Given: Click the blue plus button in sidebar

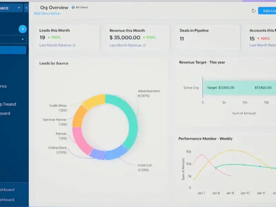Looking at the screenshot, I should click(23, 29).
